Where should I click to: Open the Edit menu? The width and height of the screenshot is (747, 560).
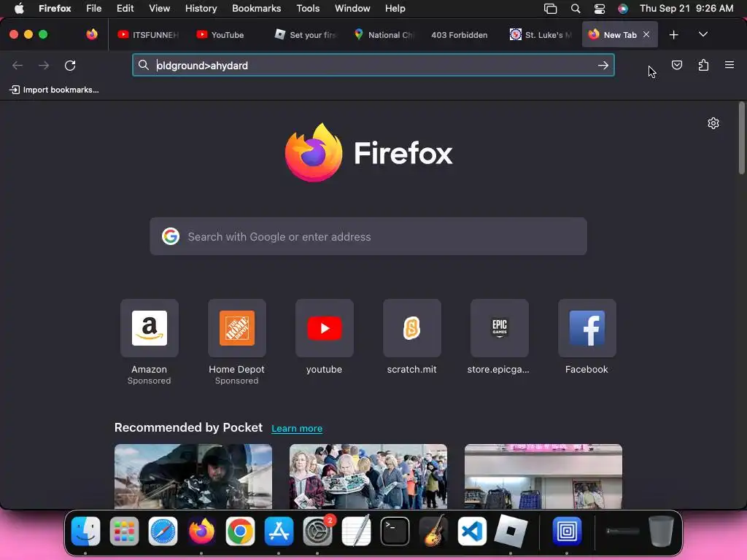pyautogui.click(x=125, y=8)
